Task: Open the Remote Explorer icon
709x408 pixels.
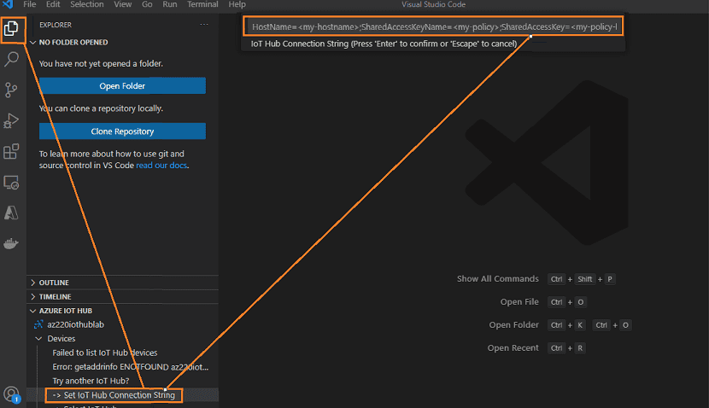Action: [x=11, y=183]
